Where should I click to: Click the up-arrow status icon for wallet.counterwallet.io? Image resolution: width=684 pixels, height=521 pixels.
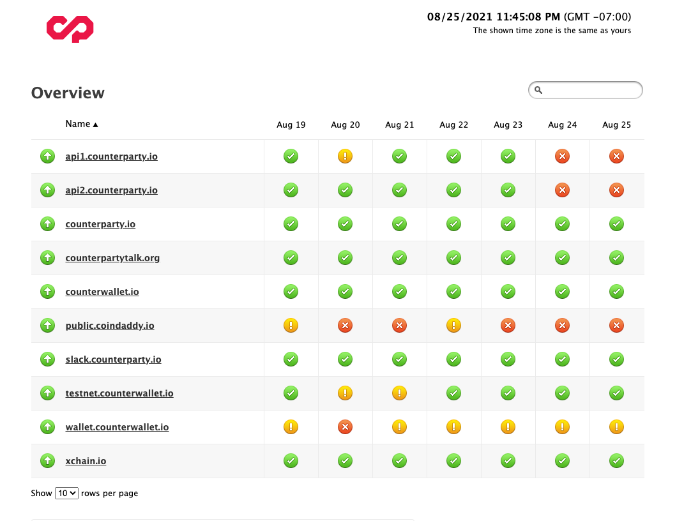coord(47,427)
